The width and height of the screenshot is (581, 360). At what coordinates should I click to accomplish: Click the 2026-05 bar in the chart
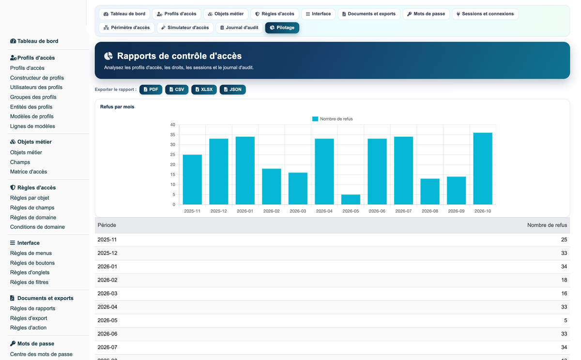pyautogui.click(x=351, y=200)
